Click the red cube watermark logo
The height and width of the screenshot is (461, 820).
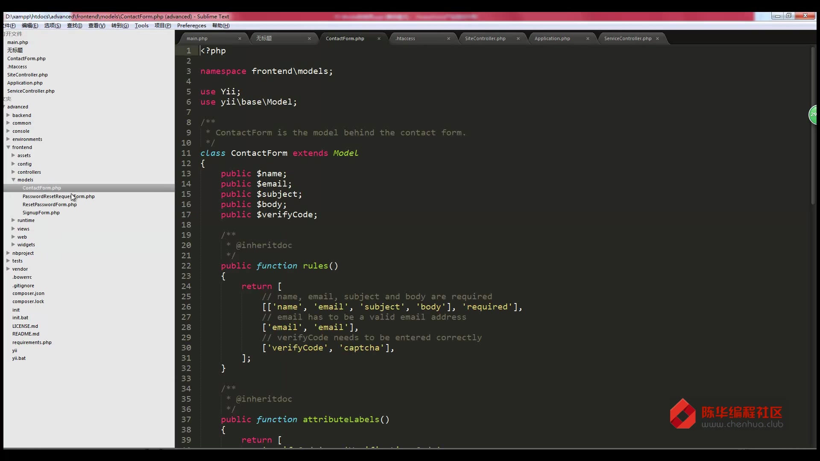[682, 414]
